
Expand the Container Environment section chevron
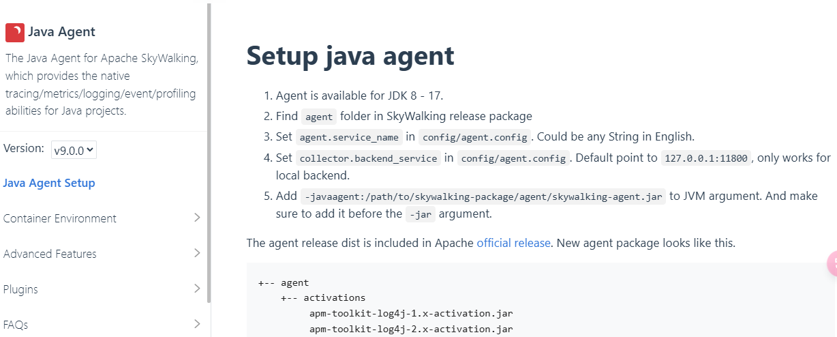tap(197, 218)
